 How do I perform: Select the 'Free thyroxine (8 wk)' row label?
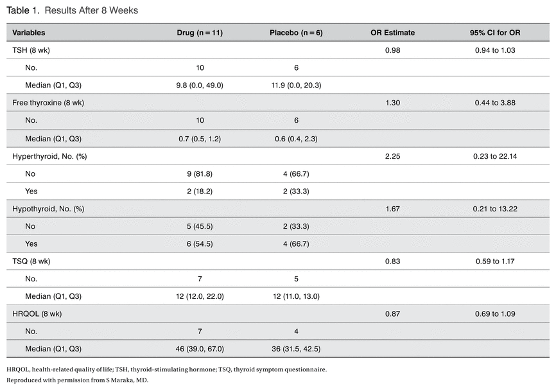tap(48, 103)
